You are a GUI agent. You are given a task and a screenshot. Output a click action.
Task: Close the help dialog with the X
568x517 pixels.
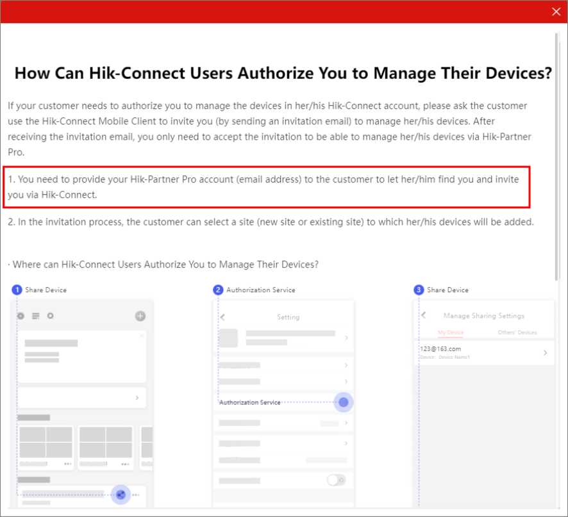(x=556, y=12)
